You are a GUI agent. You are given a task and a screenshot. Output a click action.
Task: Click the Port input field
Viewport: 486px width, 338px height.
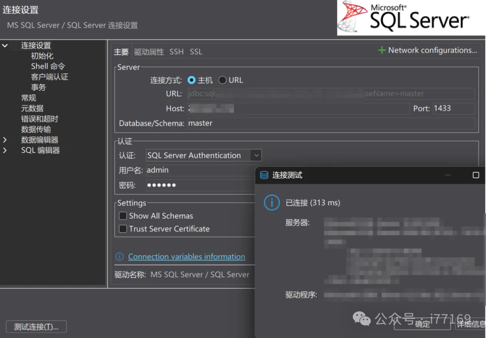[x=454, y=108]
